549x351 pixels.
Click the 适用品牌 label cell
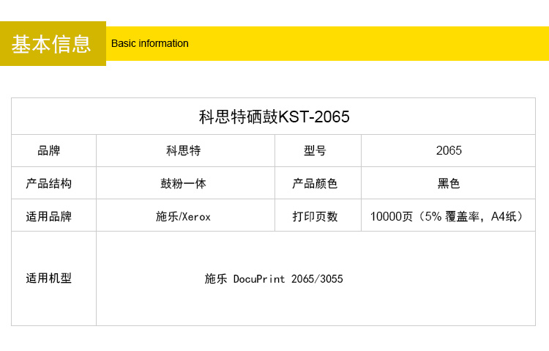click(x=49, y=216)
